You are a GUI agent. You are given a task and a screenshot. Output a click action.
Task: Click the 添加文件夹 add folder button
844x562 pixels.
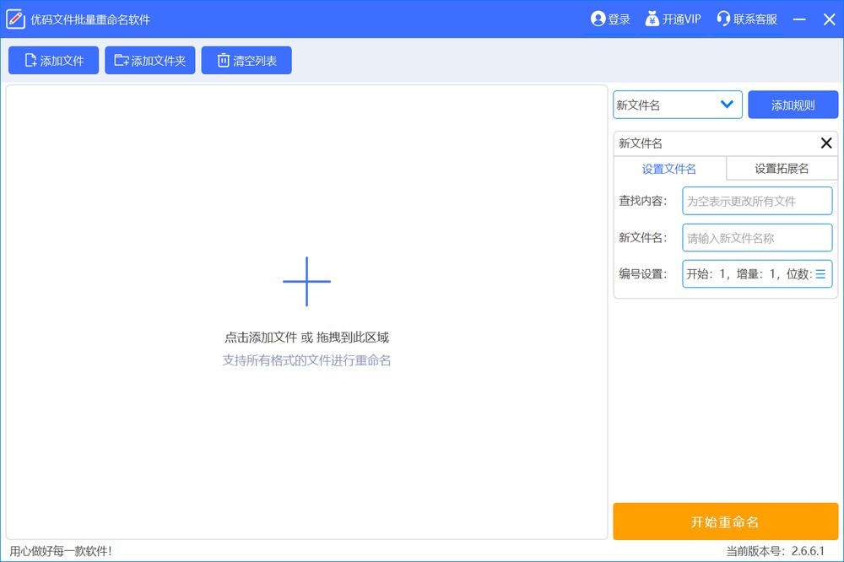150,61
